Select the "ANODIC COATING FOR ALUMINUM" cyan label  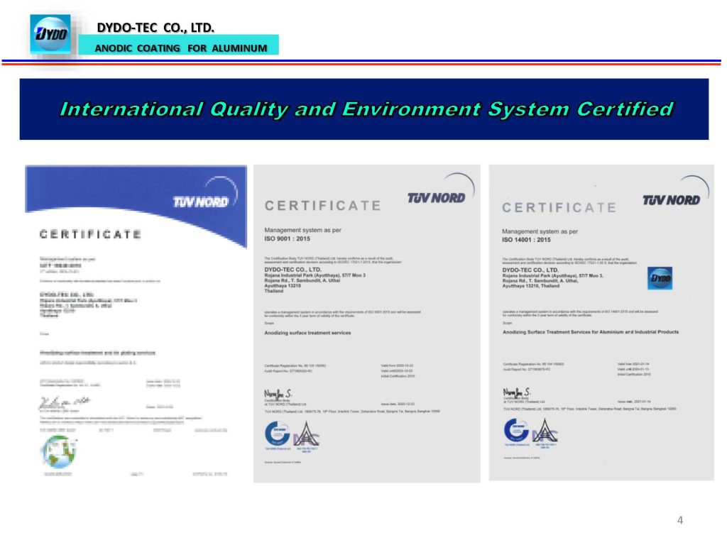pyautogui.click(x=182, y=48)
